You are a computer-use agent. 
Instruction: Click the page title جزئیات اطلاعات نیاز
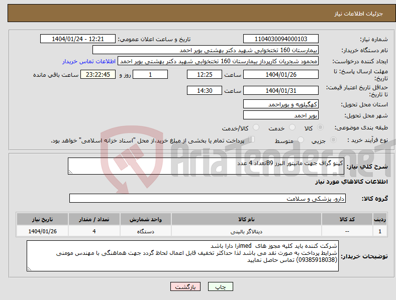[x=359, y=14]
